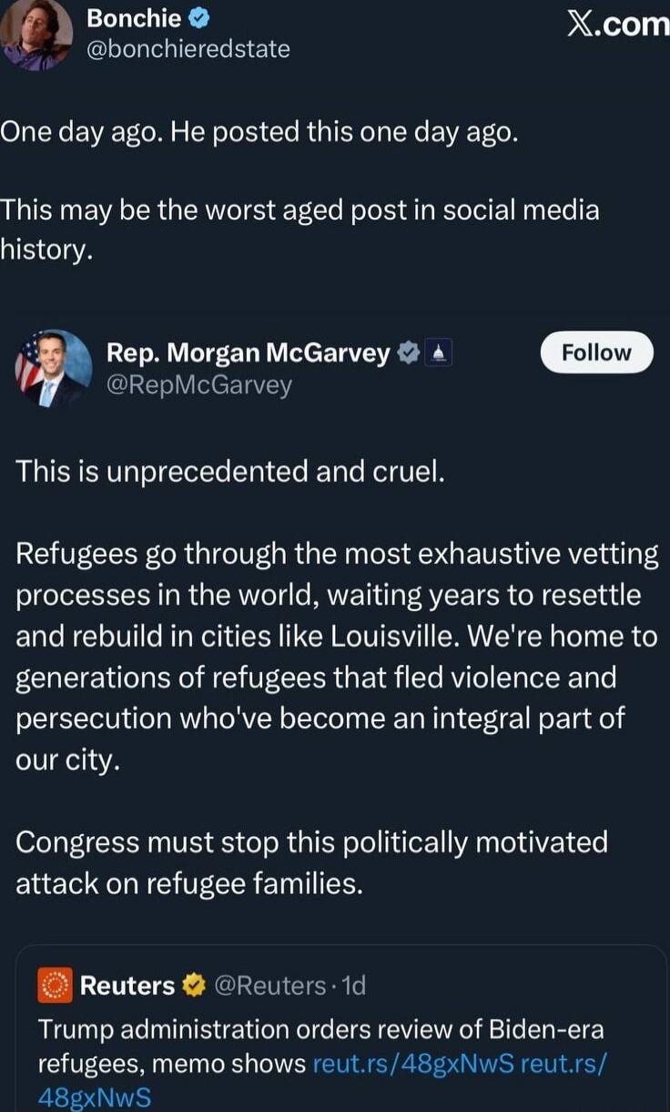The height and width of the screenshot is (1112, 670).
Task: Click Bonchie's blue verified badge
Action: pyautogui.click(x=198, y=17)
